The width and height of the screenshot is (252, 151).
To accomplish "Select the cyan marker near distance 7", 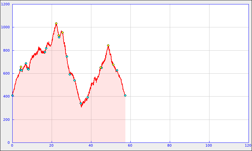I will click(26, 63).
